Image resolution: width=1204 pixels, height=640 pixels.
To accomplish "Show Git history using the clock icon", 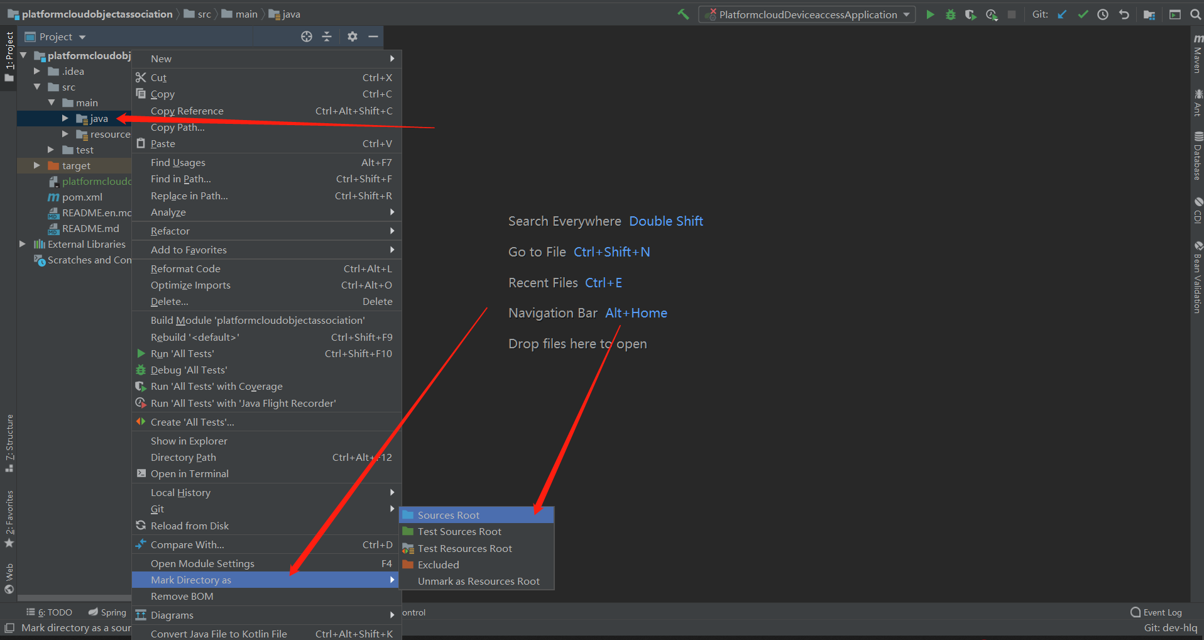I will click(x=1103, y=14).
